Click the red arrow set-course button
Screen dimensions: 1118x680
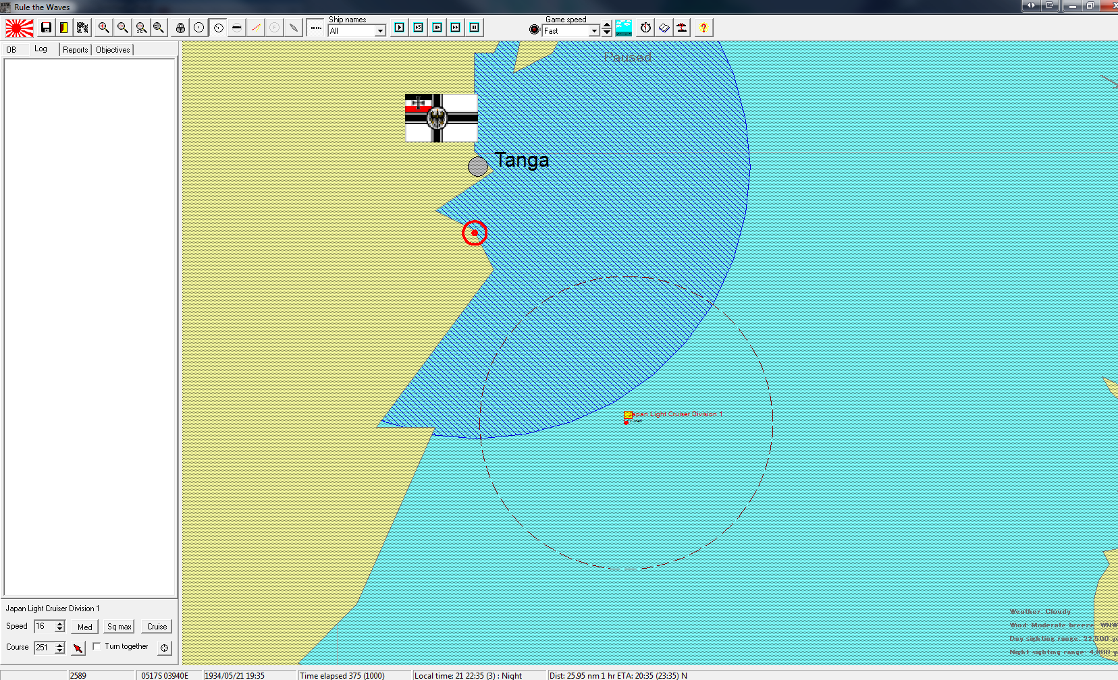[78, 648]
